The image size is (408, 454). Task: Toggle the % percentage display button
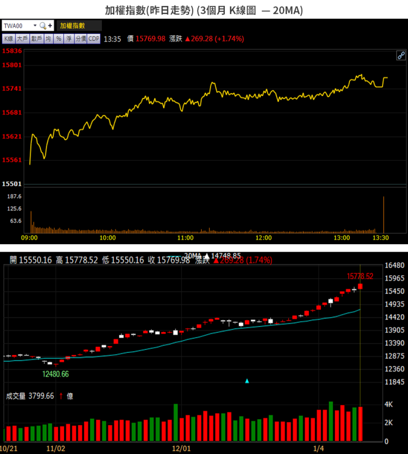coord(58,39)
